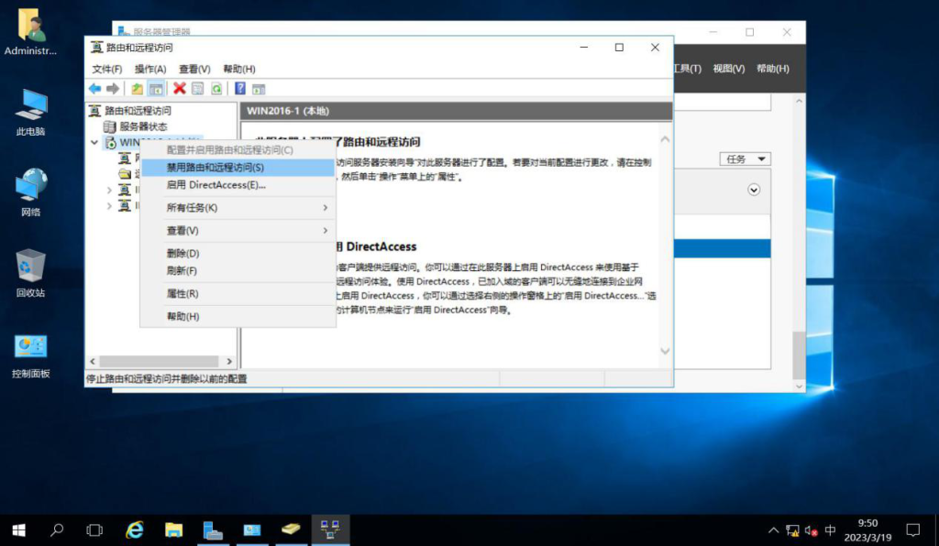Toggle the show/hide console tree icon
The image size is (939, 546).
(x=156, y=89)
